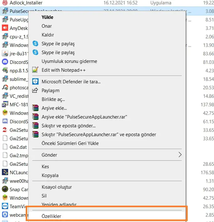This screenshot has height=222, width=214.
Task: Open Özellikler from the context menu
Action: pyautogui.click(x=107, y=216)
